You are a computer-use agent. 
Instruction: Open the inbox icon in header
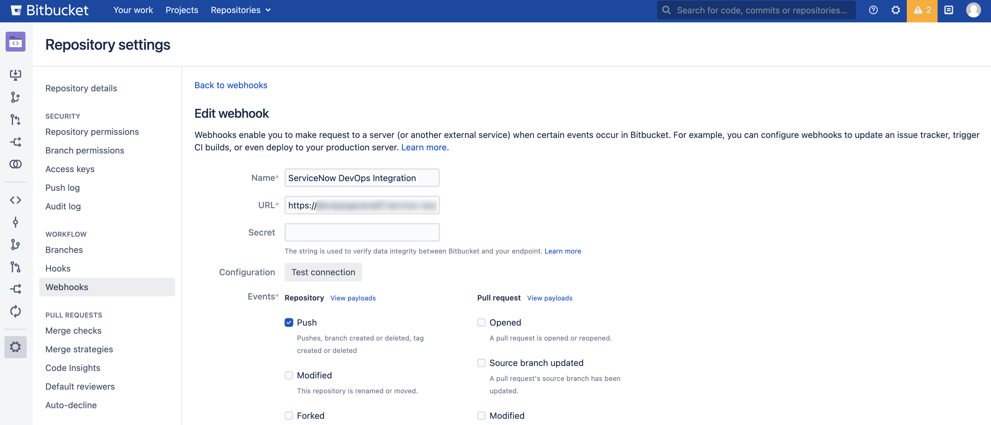(949, 10)
